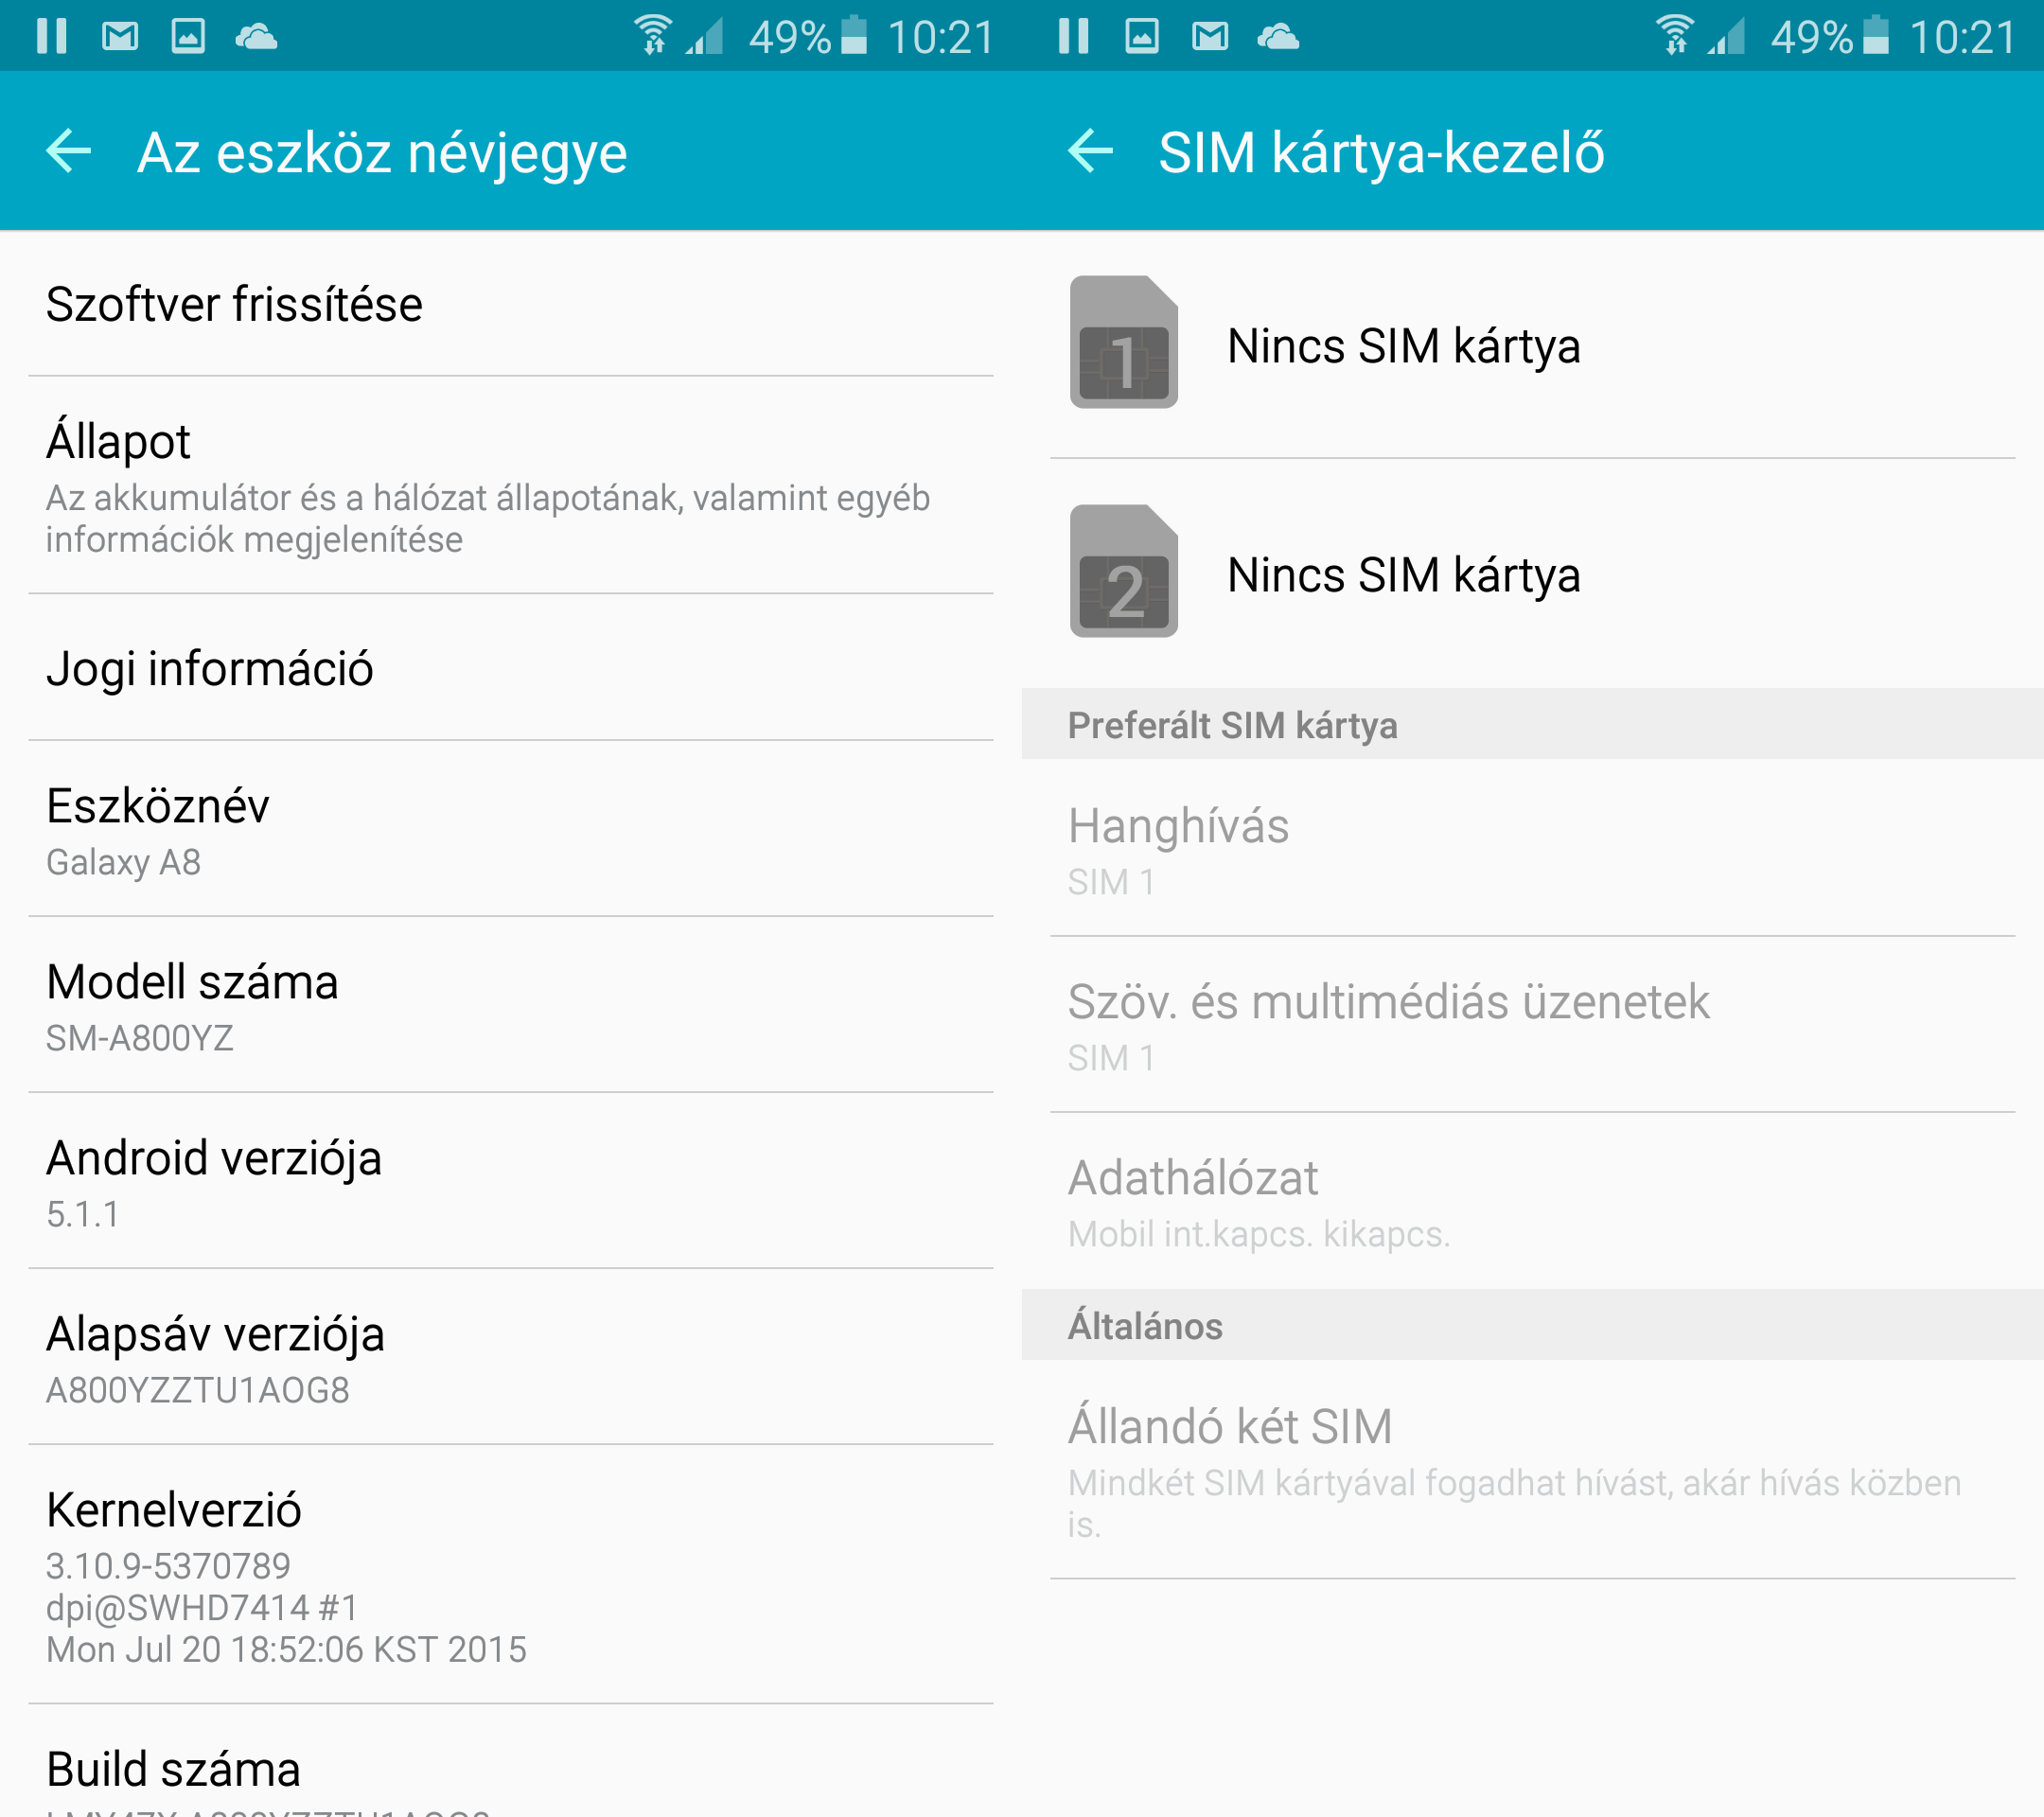Tap the Gmail notification icon on left status bar
Image resolution: width=2044 pixels, height=1817 pixels.
coord(120,37)
